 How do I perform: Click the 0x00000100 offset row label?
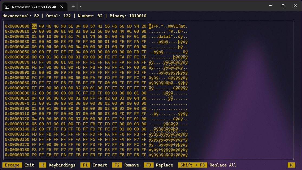[x=17, y=109]
